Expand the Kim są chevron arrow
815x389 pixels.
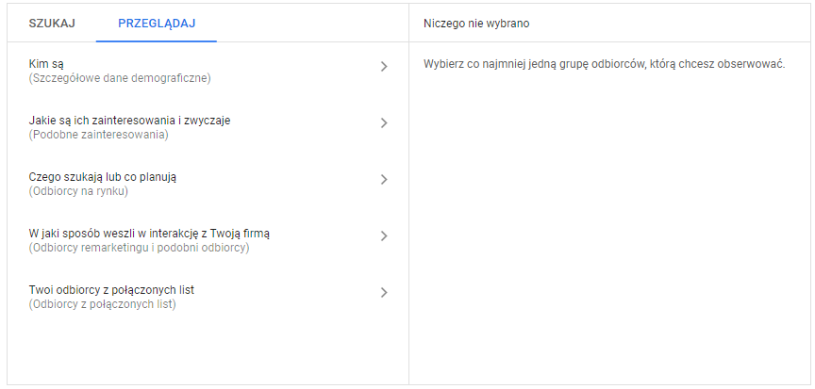click(384, 66)
